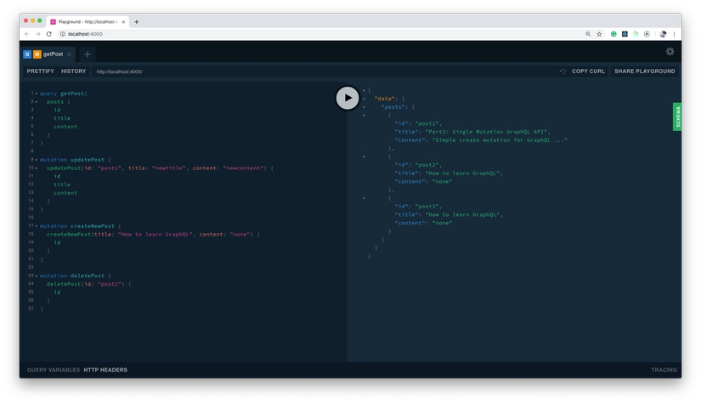Open the HTTP Headers panel
Viewport: 701px width, 404px height.
tap(105, 370)
